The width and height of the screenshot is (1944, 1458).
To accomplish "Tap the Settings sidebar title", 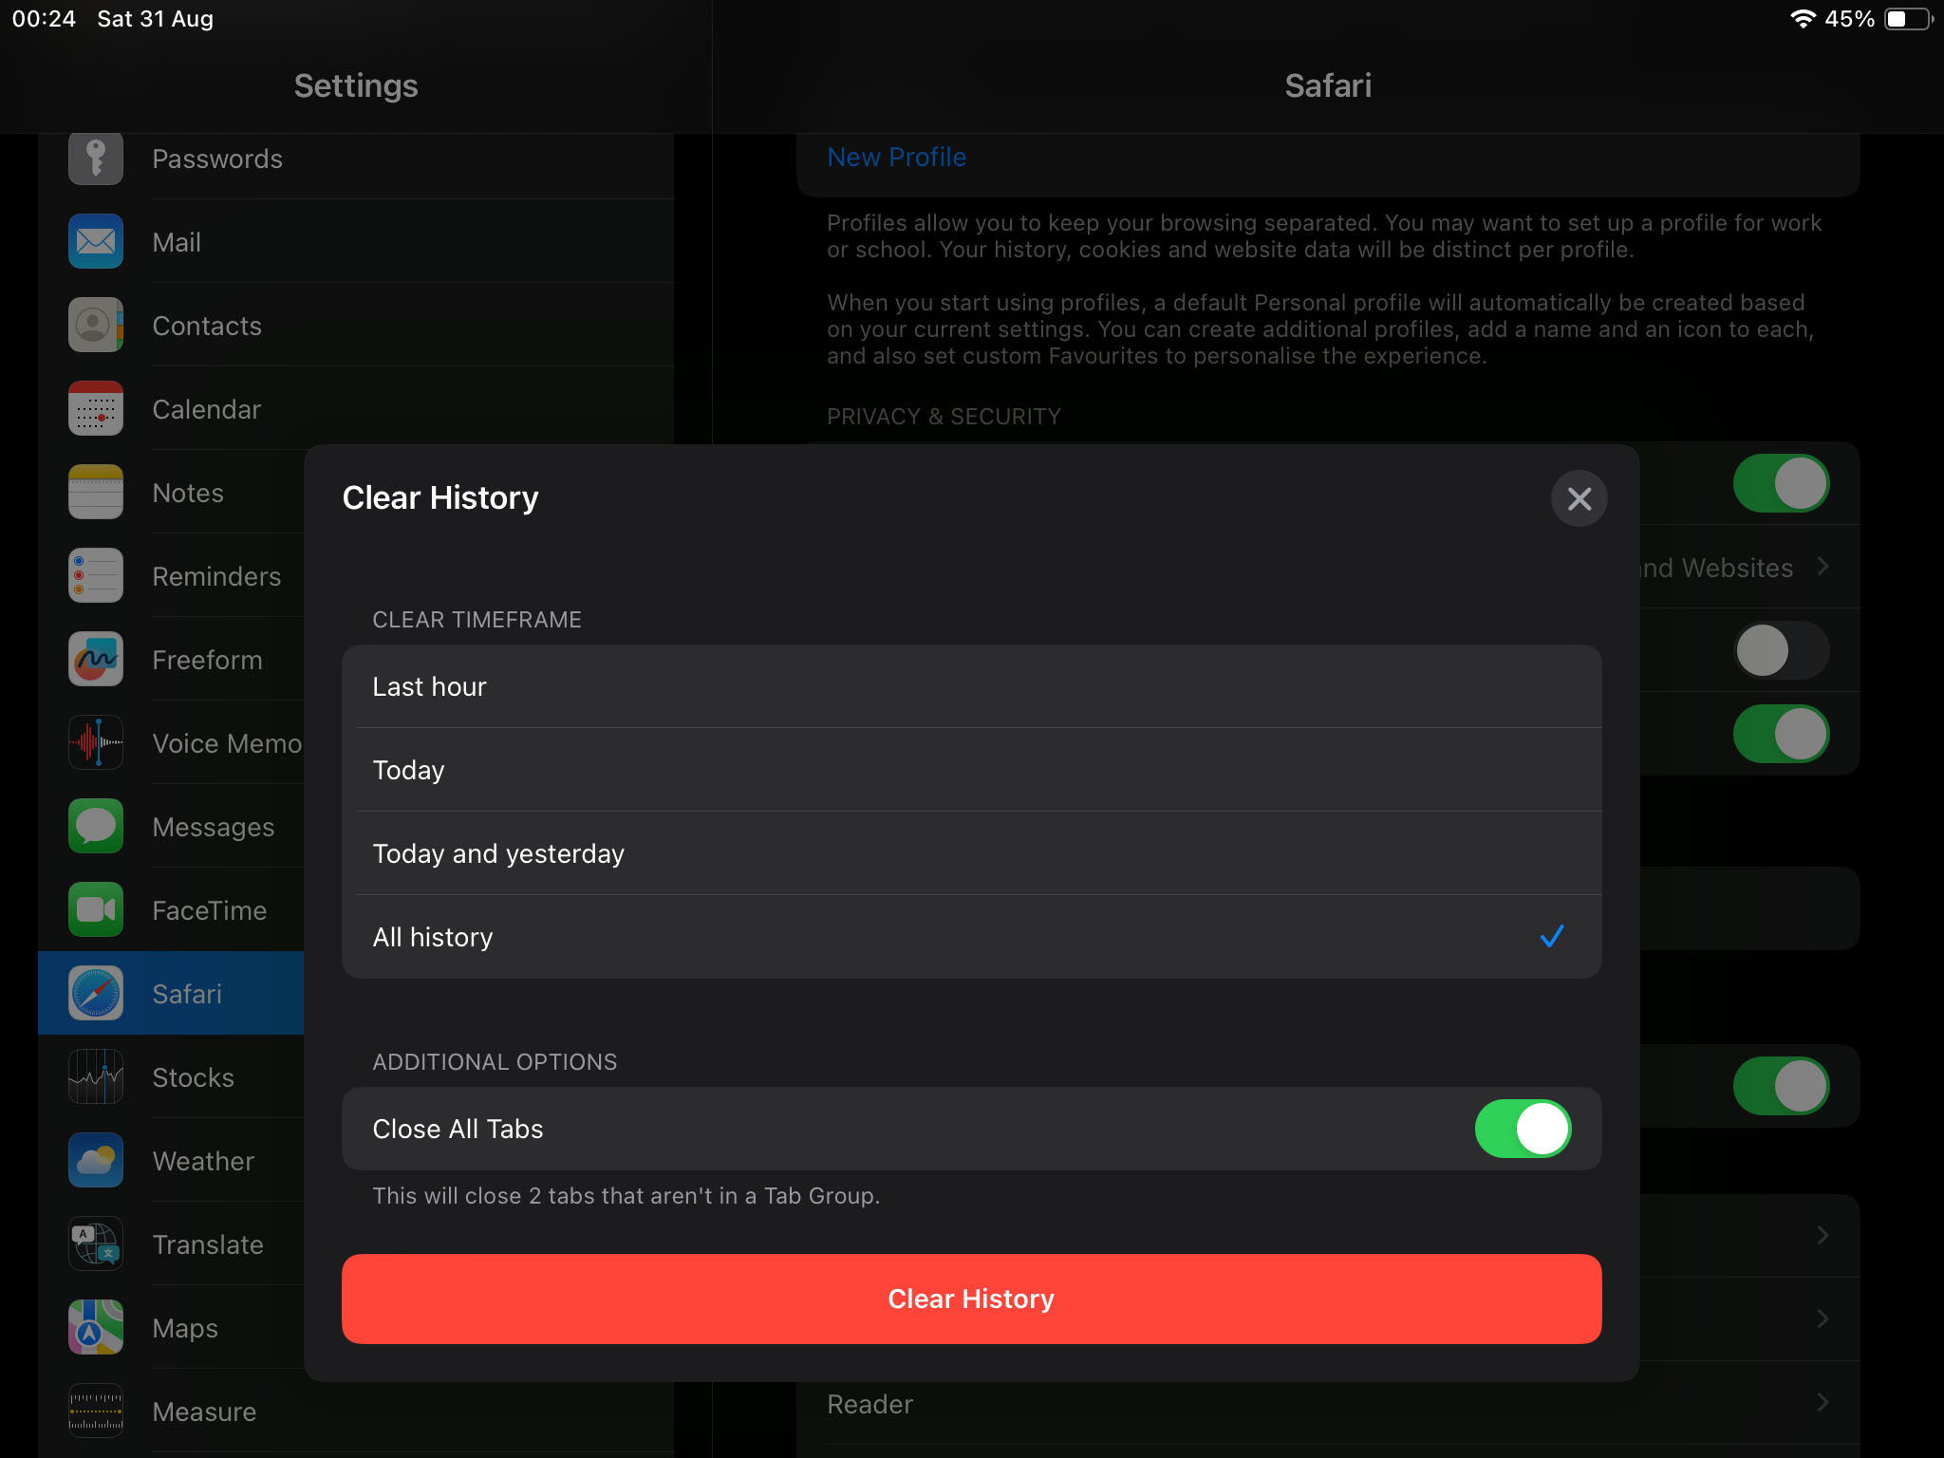I will click(356, 85).
